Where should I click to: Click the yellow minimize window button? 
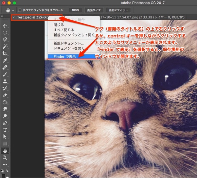[9, 3]
